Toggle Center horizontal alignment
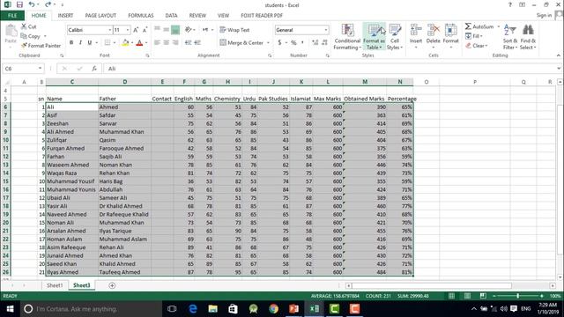This screenshot has width=564, height=317. pos(167,43)
